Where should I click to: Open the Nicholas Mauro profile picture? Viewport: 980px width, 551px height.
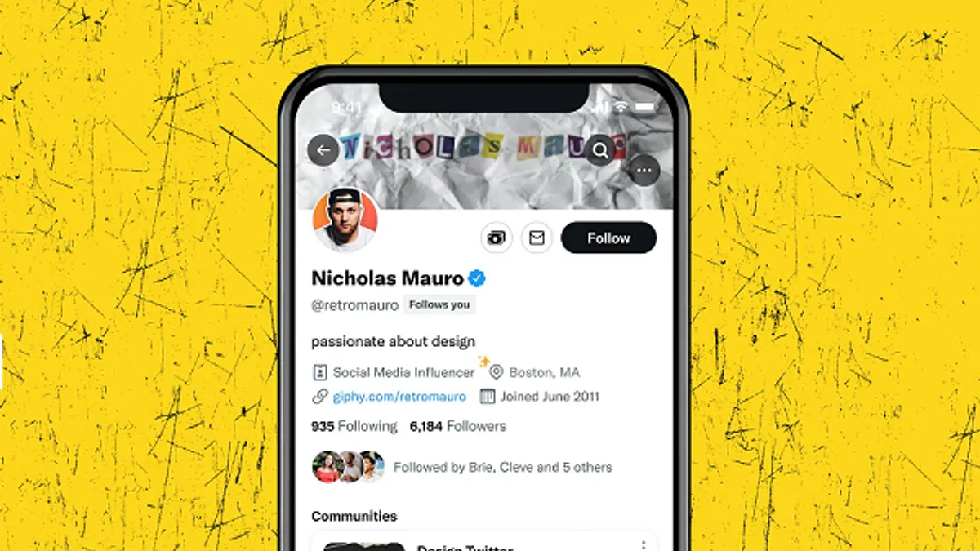pos(345,220)
